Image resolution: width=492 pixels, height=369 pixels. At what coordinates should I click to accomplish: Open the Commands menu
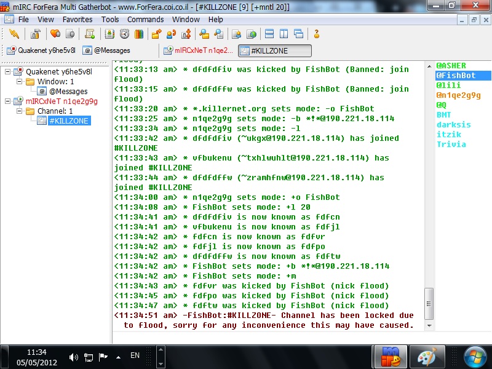tap(146, 20)
